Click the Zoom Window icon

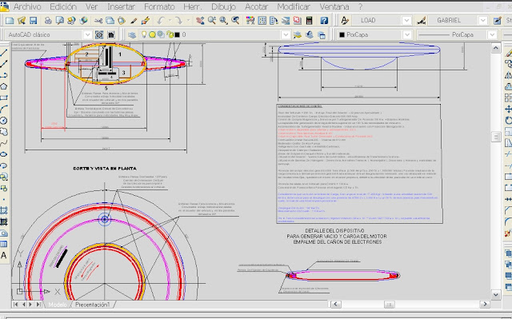(223, 21)
